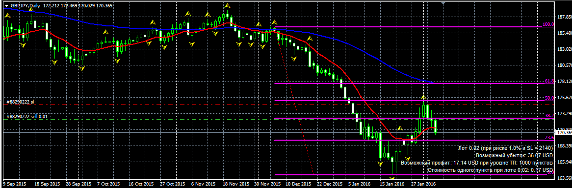The height and width of the screenshot is (188, 572).
Task: Click the 'Возможный профит: 17.14 USD' line
Action: tap(477, 163)
